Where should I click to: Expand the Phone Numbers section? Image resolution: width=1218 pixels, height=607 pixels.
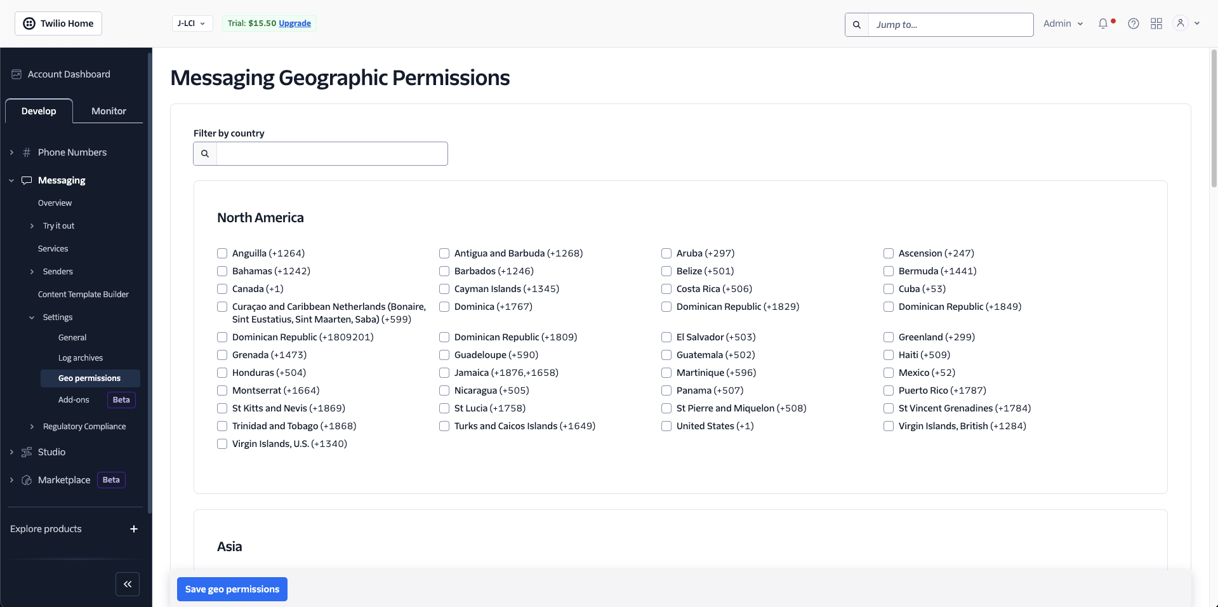pyautogui.click(x=11, y=152)
